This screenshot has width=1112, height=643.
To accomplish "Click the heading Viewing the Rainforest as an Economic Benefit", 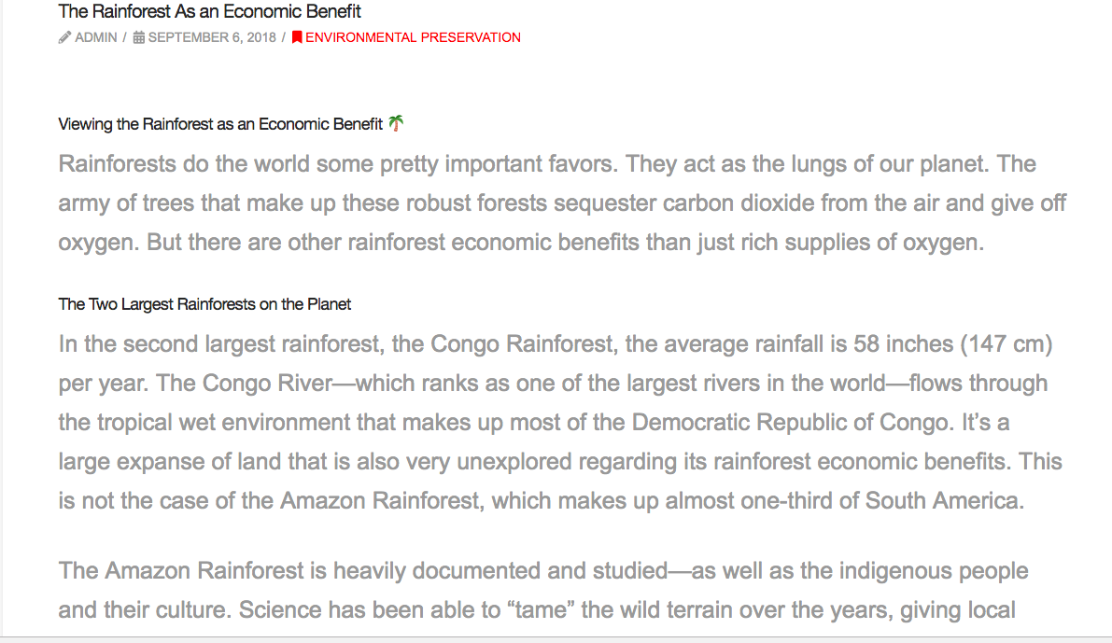I will point(220,124).
